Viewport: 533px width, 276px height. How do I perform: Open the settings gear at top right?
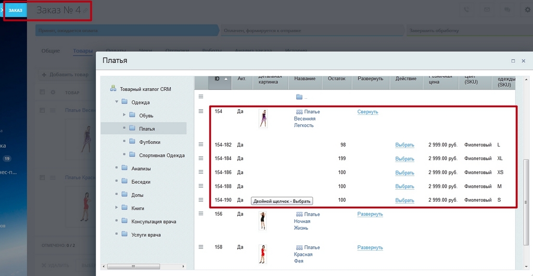(x=528, y=10)
